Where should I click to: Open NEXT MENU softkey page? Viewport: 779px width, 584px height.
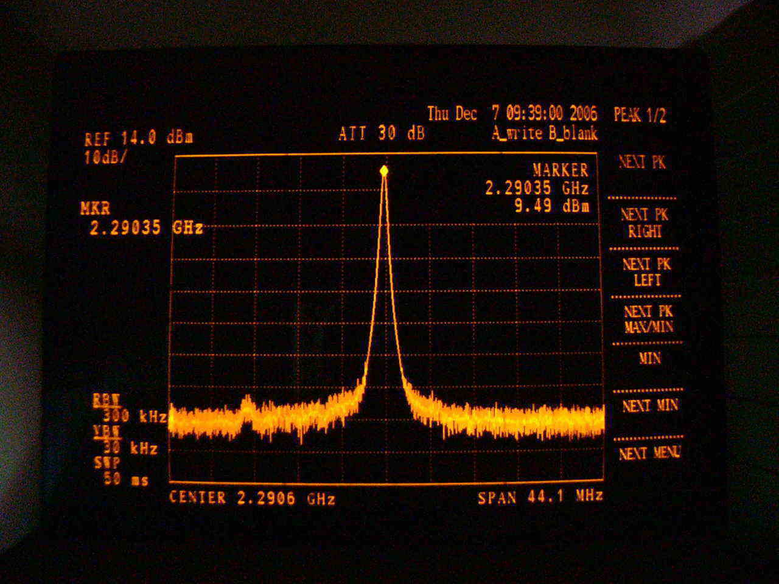click(649, 453)
